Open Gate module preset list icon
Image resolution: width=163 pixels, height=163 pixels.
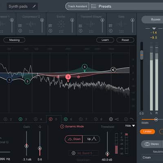click(x=110, y=26)
